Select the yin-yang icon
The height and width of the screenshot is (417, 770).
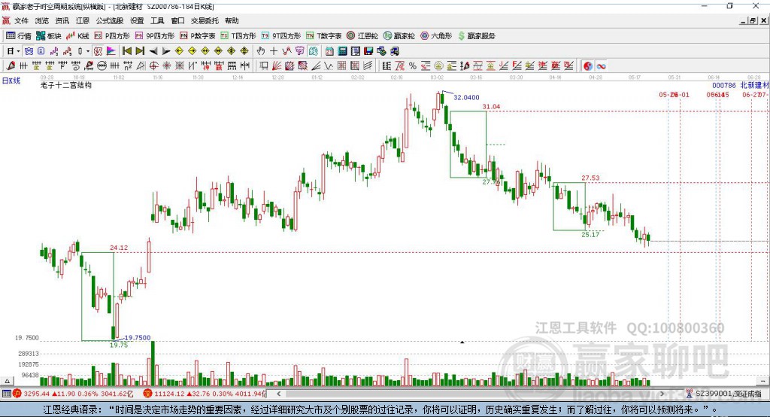point(588,66)
